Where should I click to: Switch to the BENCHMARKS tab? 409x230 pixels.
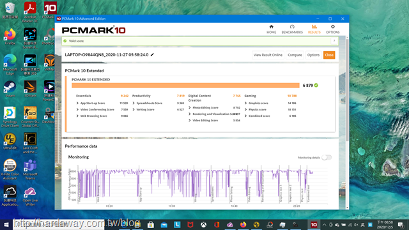click(x=292, y=29)
